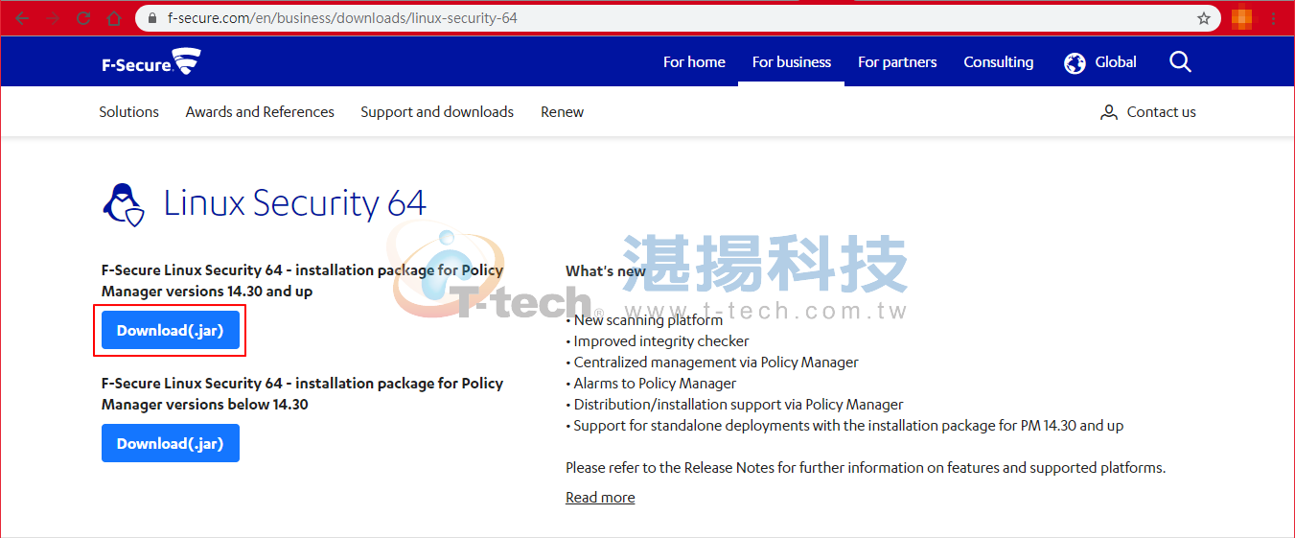Viewport: 1295px width, 538px height.
Task: Open the Chrome three-dot menu
Action: click(1274, 18)
